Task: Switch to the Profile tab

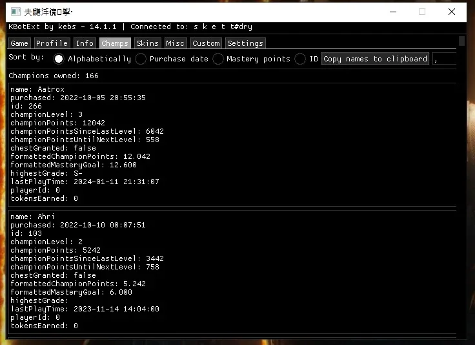Action: [52, 43]
